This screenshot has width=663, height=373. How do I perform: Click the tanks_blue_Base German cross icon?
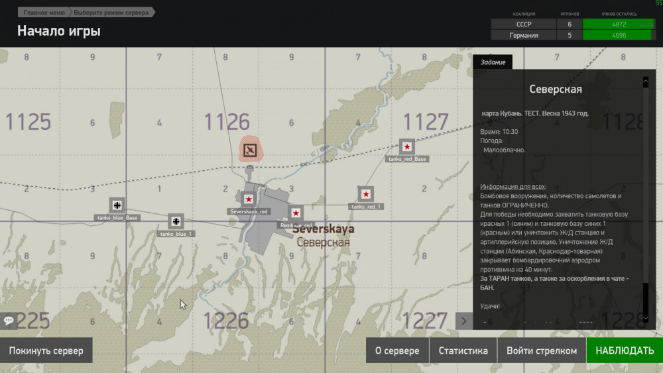[117, 205]
